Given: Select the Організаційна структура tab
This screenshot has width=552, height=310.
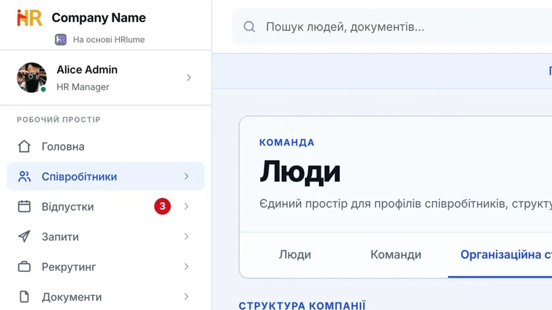Looking at the screenshot, I should 506,254.
